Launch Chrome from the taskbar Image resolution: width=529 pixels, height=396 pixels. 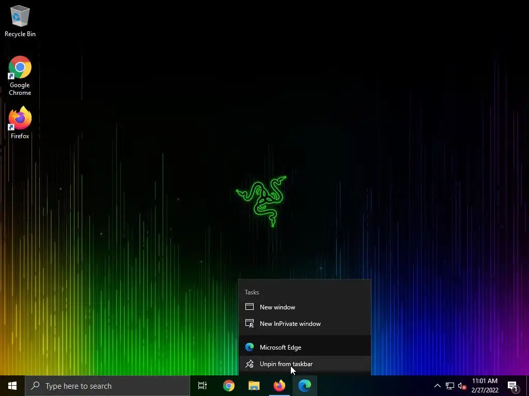click(x=229, y=386)
